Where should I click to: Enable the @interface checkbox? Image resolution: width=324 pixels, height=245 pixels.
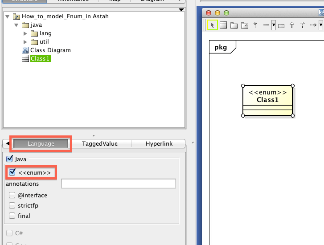coord(12,195)
